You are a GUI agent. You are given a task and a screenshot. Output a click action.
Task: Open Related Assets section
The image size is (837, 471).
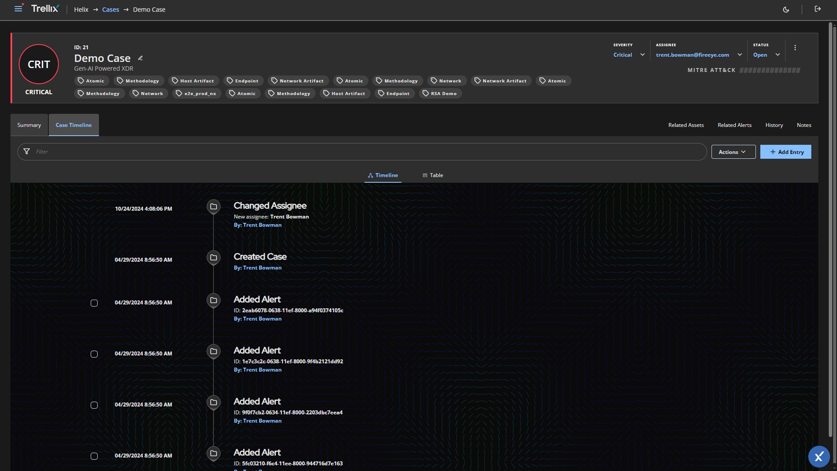tap(686, 125)
